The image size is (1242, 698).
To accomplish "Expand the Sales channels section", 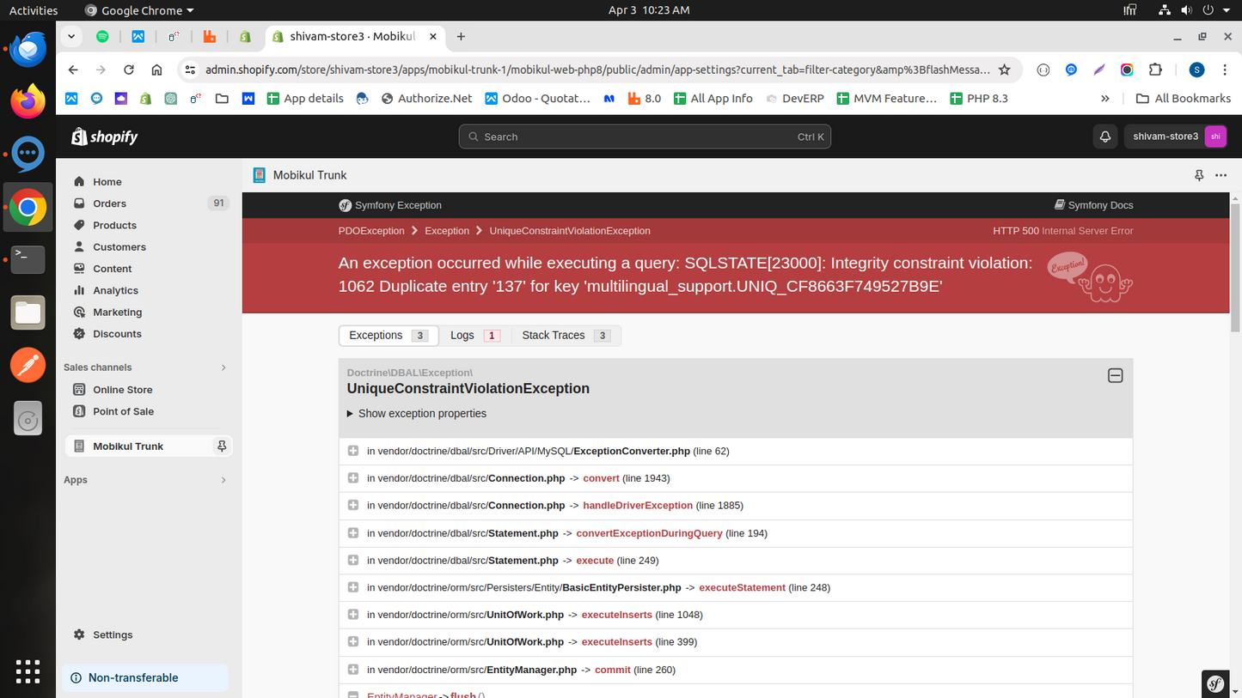I will click(223, 367).
